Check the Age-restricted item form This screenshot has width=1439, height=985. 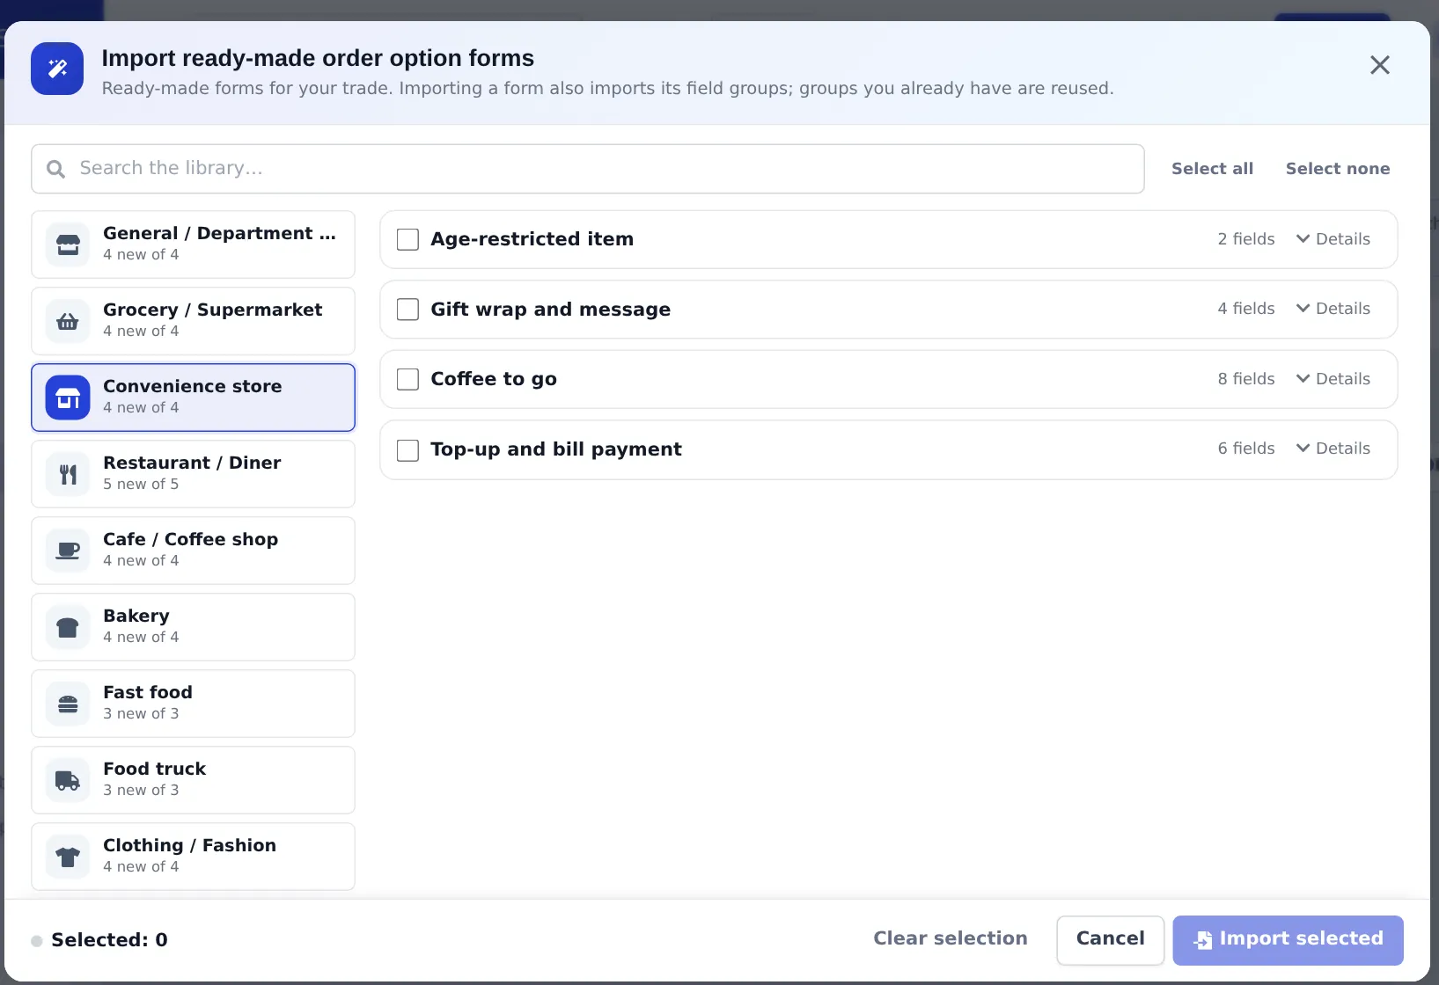click(407, 239)
